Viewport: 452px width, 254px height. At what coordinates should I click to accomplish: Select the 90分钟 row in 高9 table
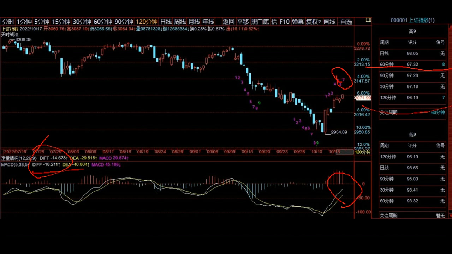point(412,75)
